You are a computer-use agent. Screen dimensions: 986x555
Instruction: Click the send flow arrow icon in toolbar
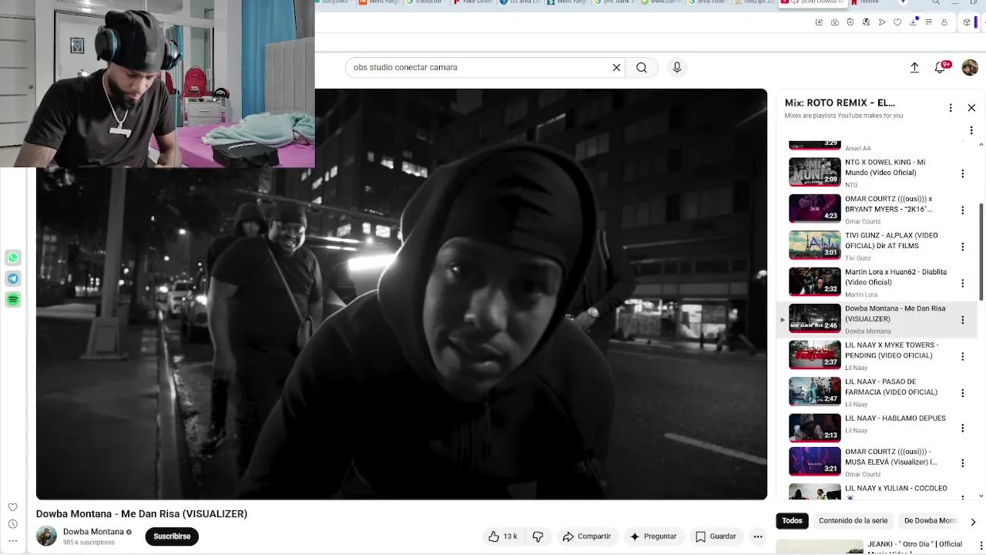point(882,22)
